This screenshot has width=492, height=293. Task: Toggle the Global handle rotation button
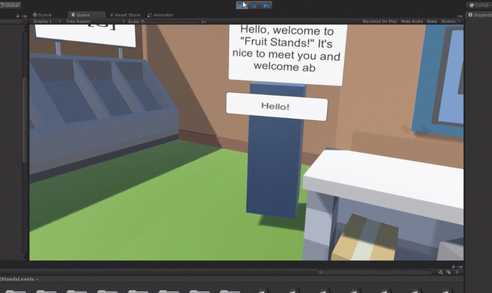(x=10, y=5)
